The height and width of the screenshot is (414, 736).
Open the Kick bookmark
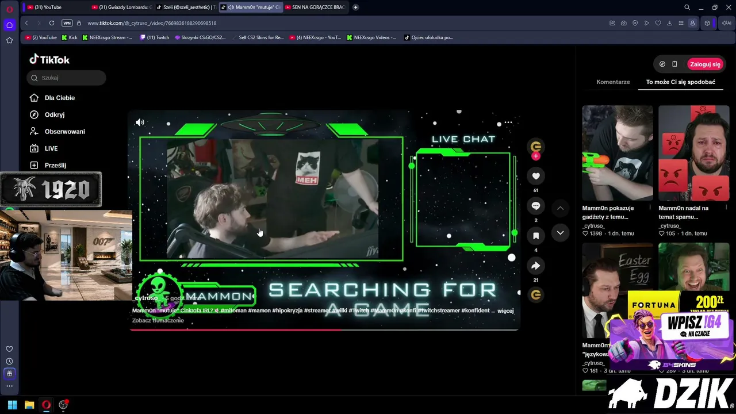coord(69,37)
